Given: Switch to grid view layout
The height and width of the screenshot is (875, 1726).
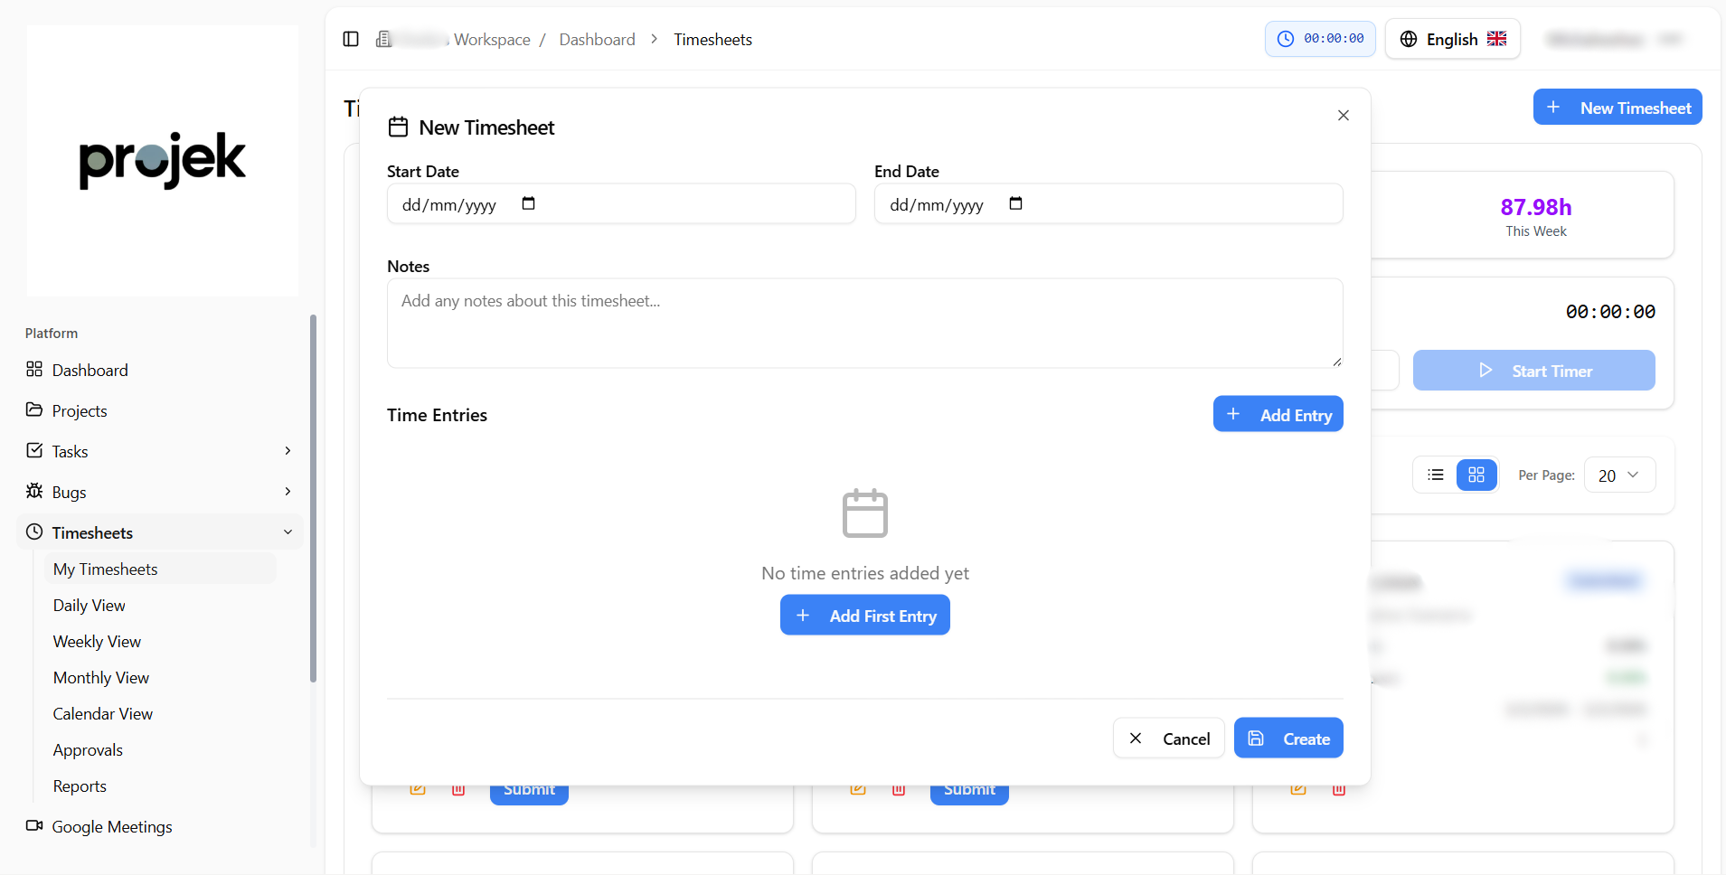Looking at the screenshot, I should (1476, 475).
